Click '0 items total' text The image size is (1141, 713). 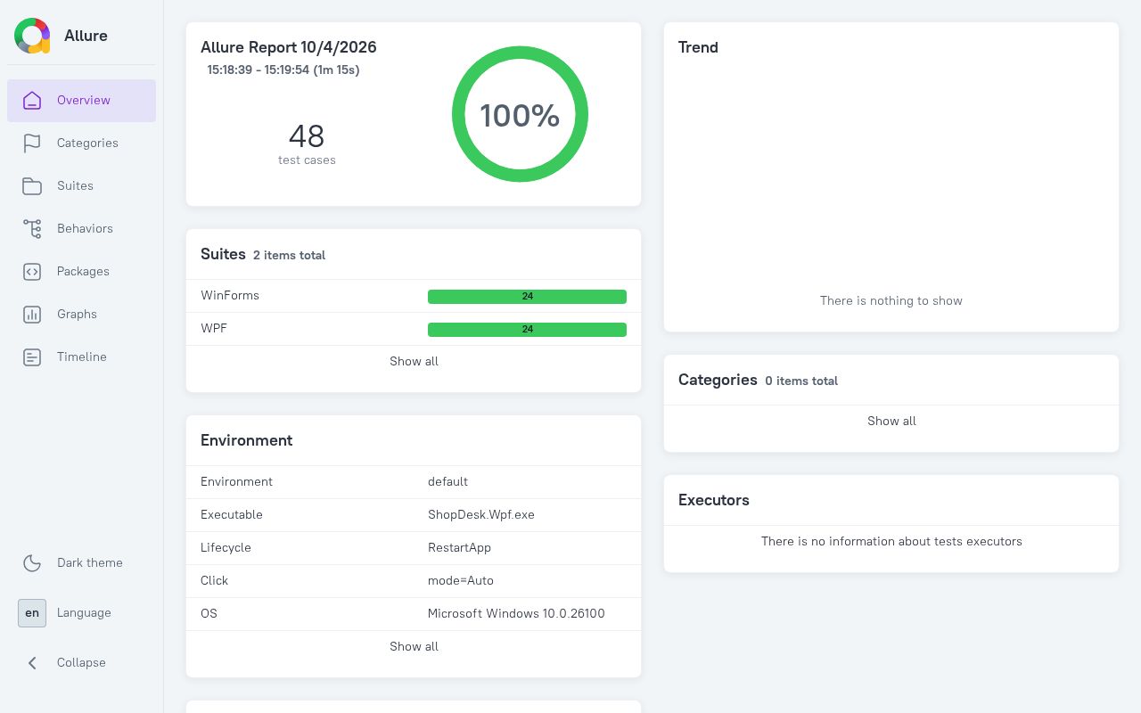(x=801, y=381)
